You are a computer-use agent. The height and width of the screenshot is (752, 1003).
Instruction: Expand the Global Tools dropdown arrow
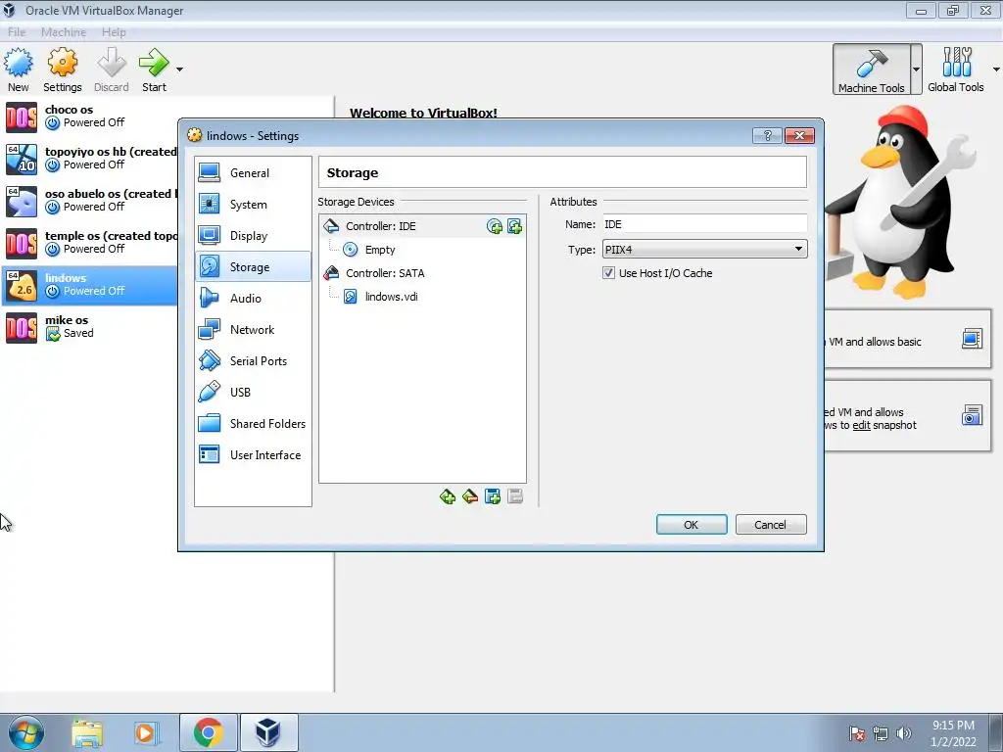tap(996, 70)
